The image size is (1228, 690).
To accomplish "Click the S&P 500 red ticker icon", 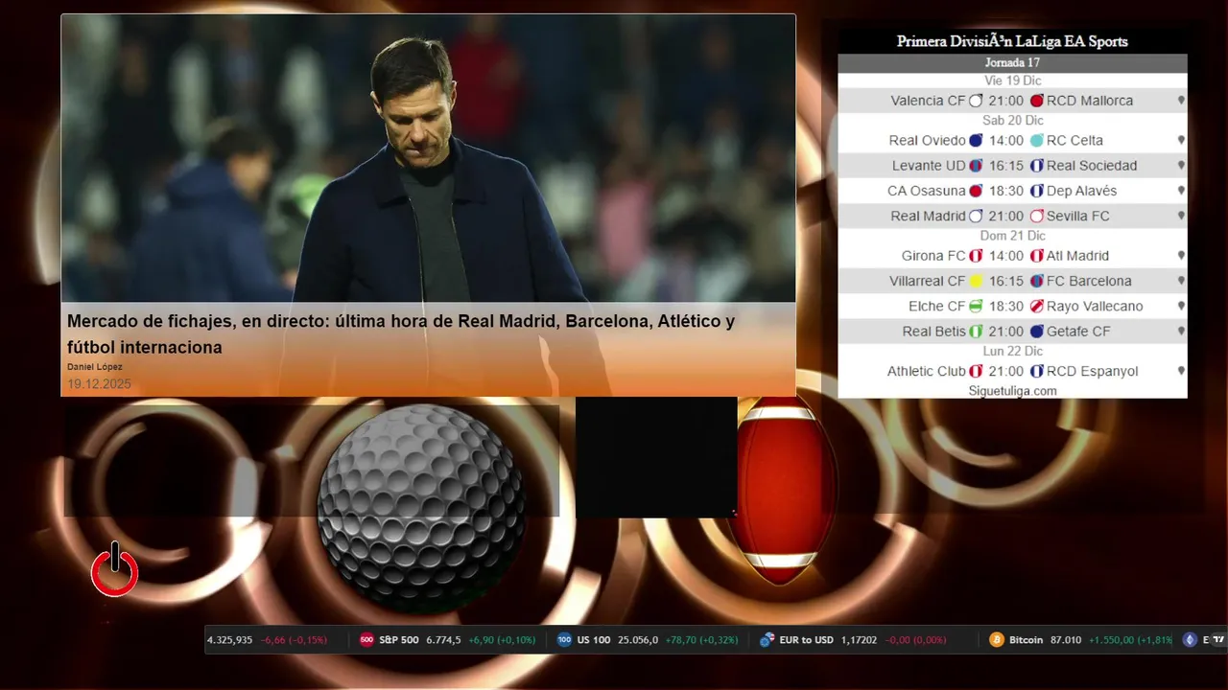I will pyautogui.click(x=366, y=640).
